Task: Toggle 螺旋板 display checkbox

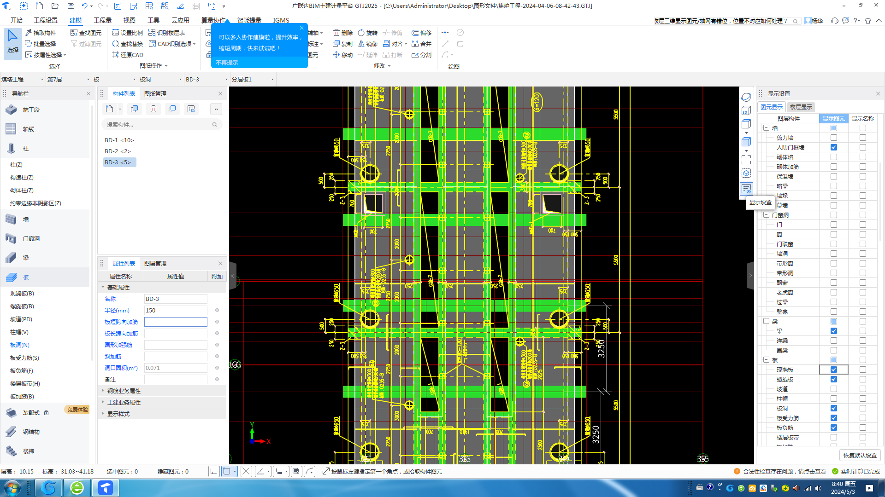Action: 834,380
